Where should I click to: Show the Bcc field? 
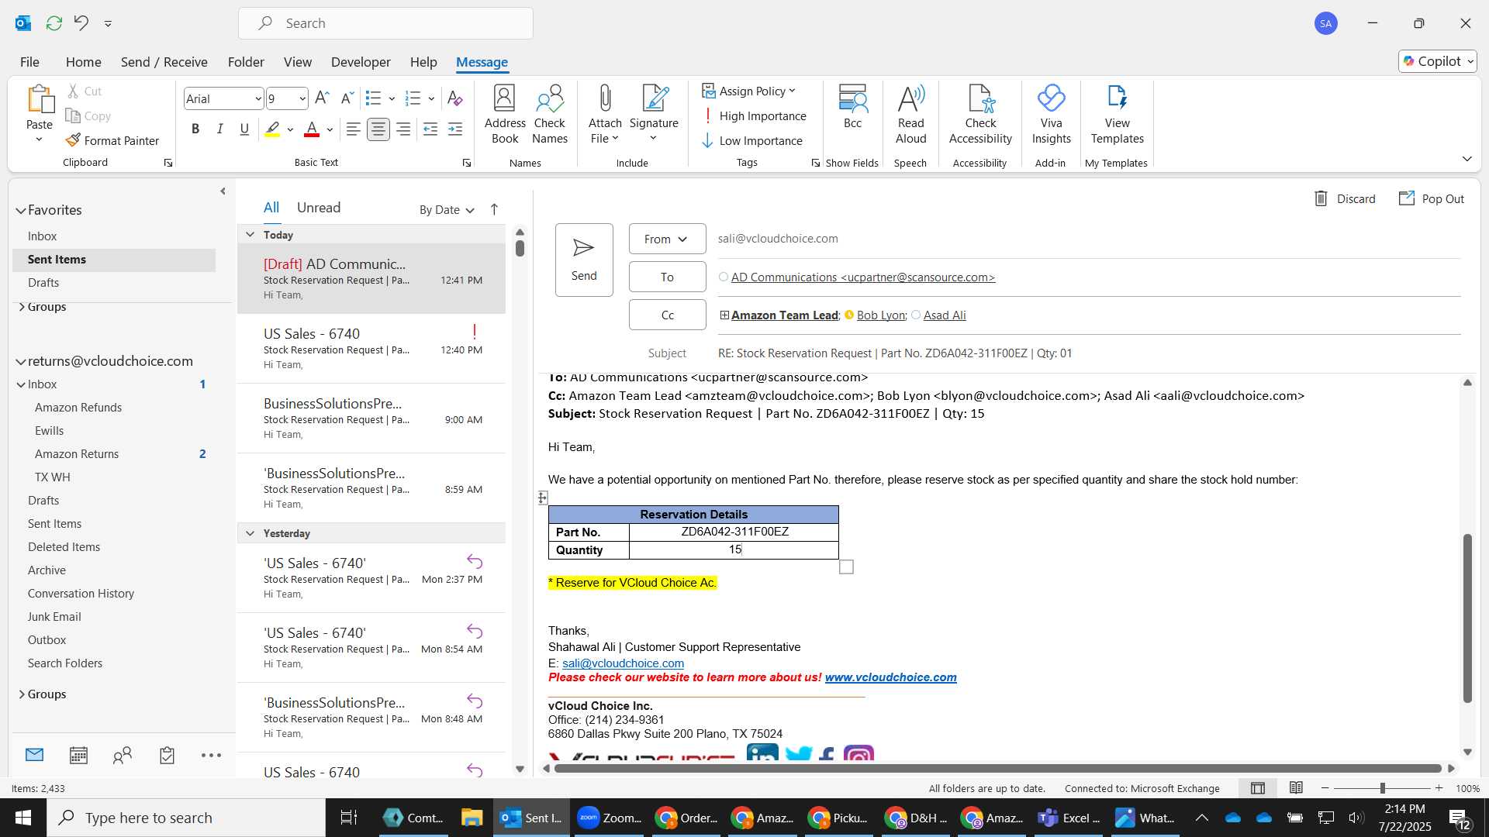[x=852, y=107]
